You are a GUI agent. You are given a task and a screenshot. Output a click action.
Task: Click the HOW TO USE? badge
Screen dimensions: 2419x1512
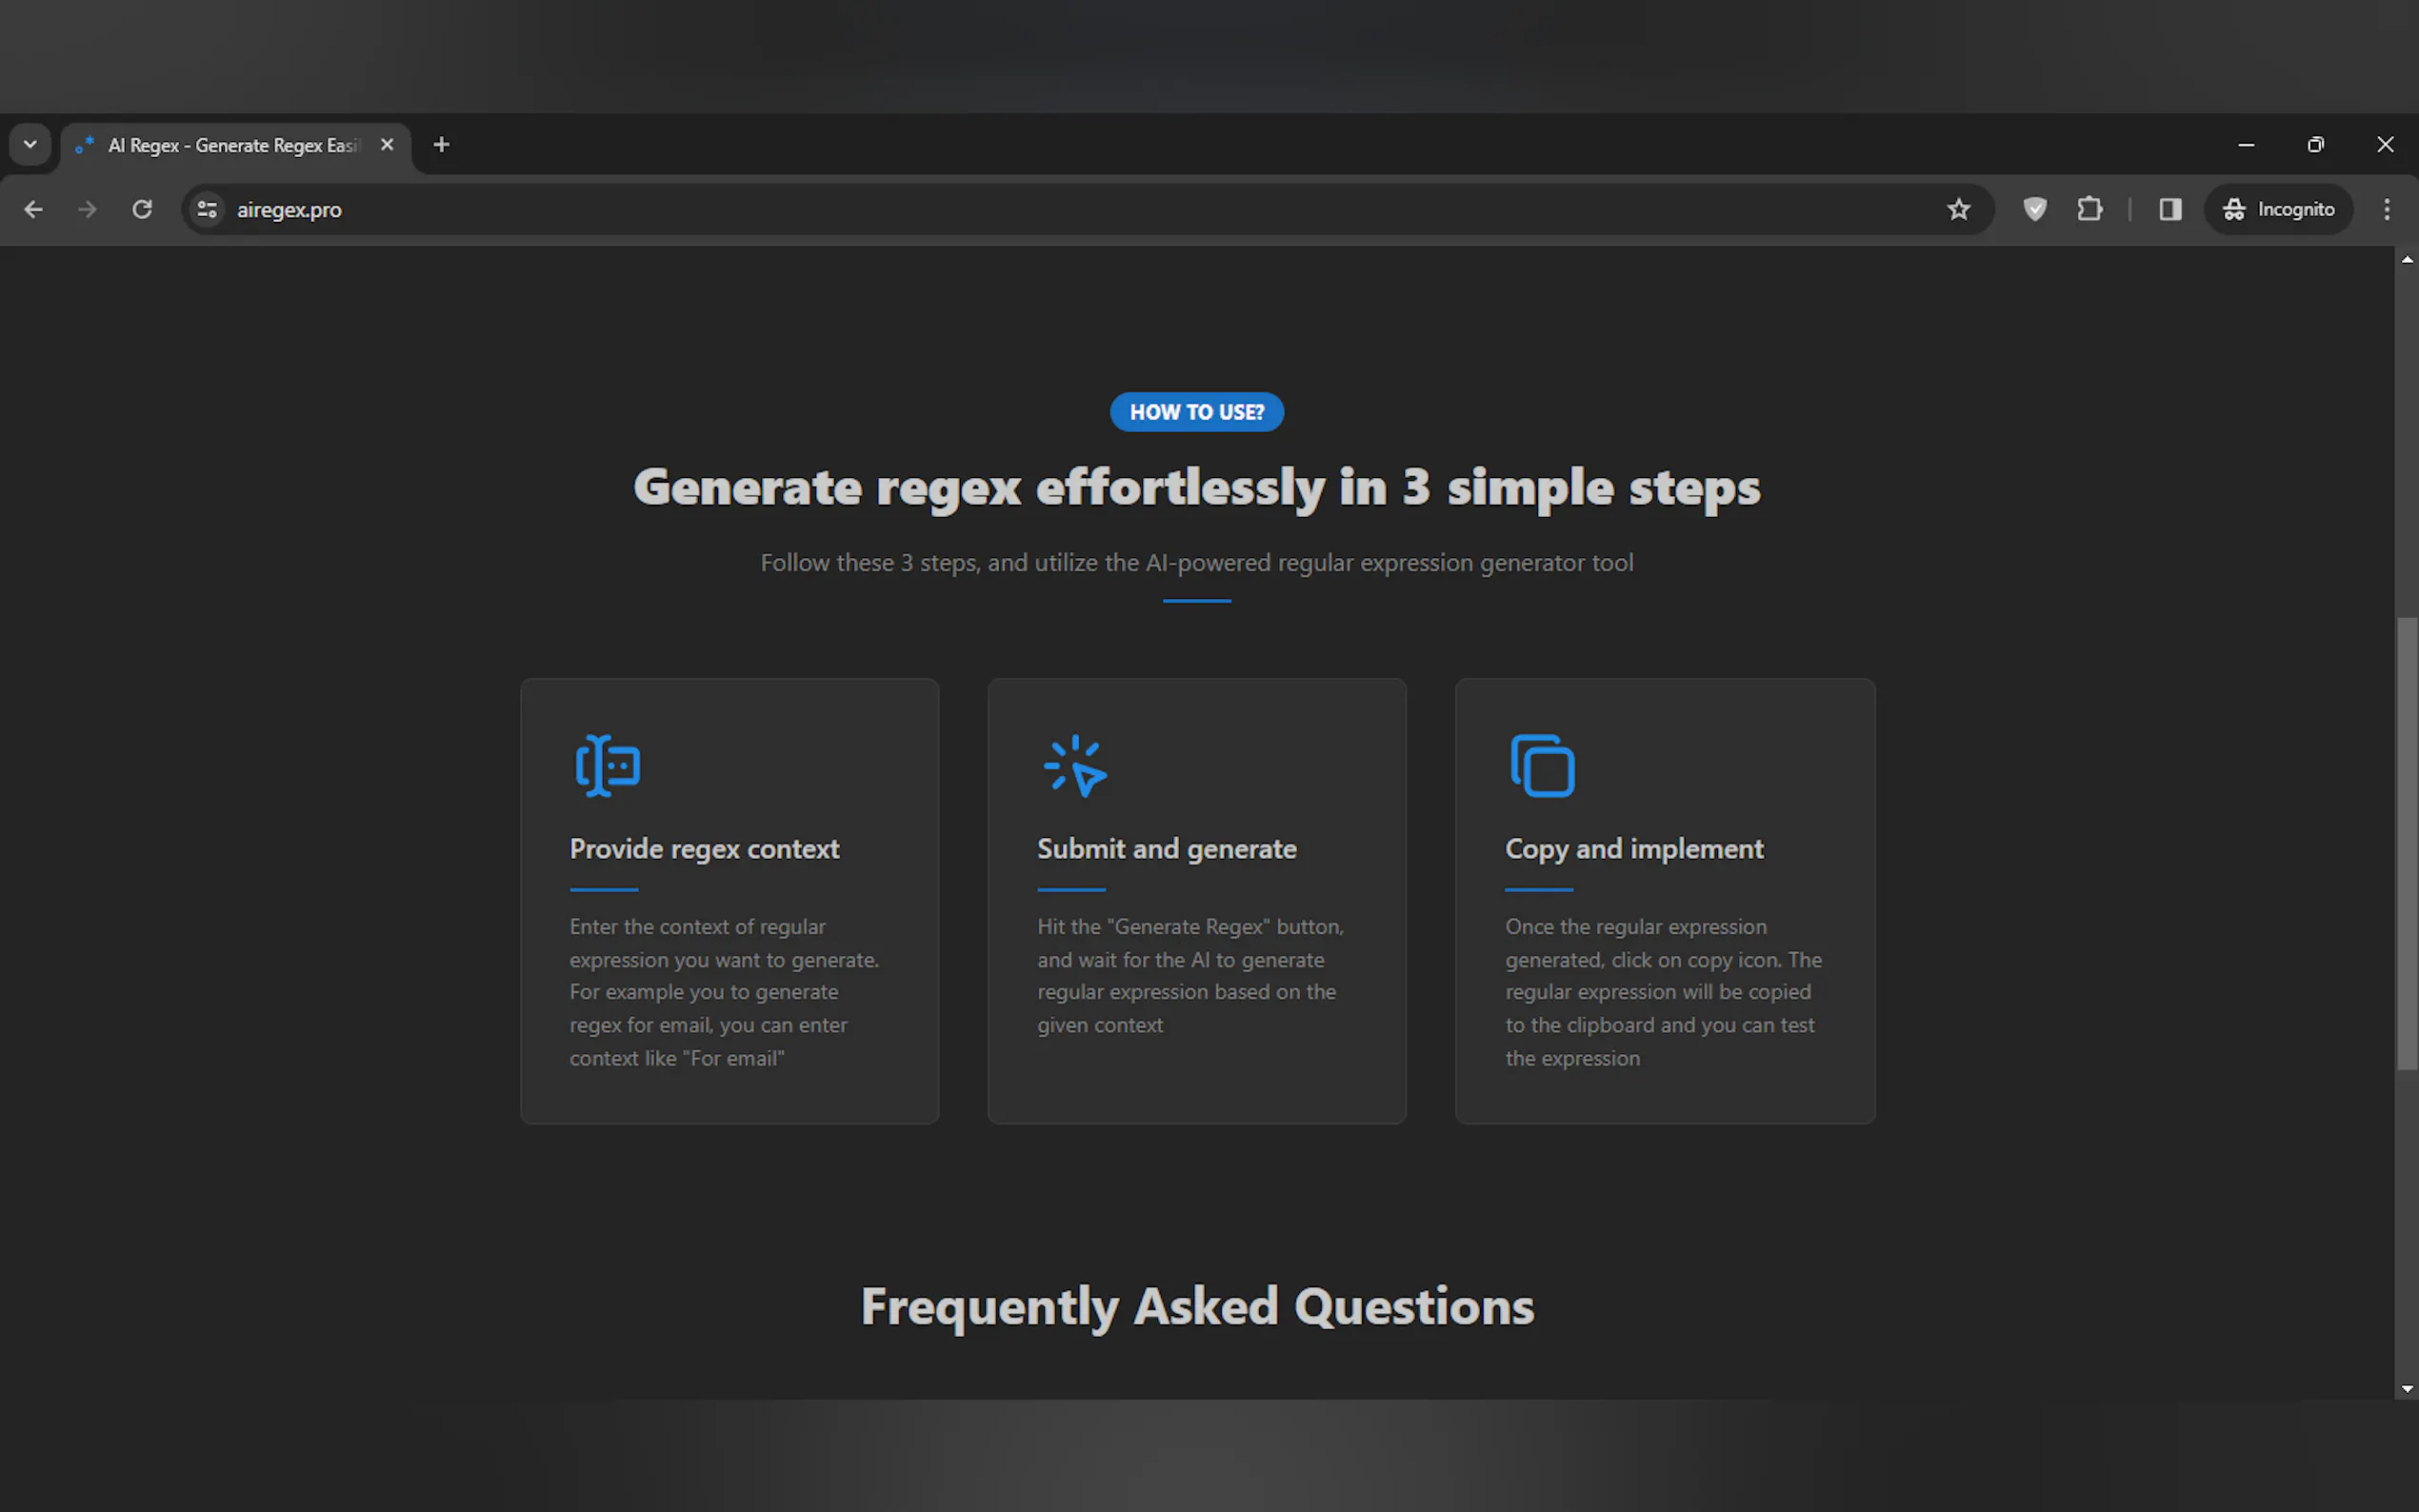(1196, 412)
